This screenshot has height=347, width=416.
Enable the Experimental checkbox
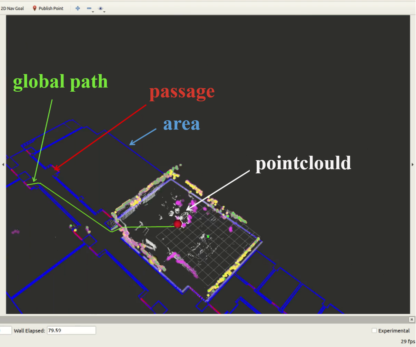(x=374, y=331)
